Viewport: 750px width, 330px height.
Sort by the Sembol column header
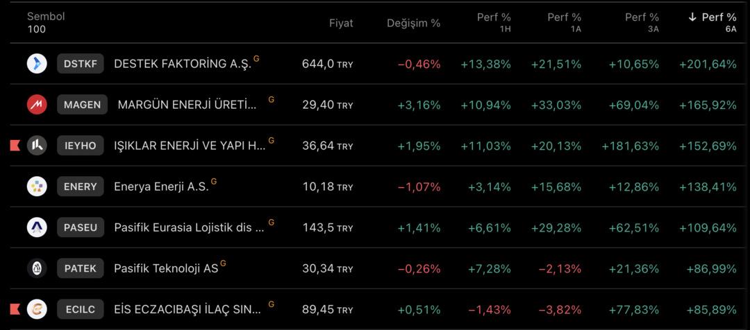click(46, 17)
